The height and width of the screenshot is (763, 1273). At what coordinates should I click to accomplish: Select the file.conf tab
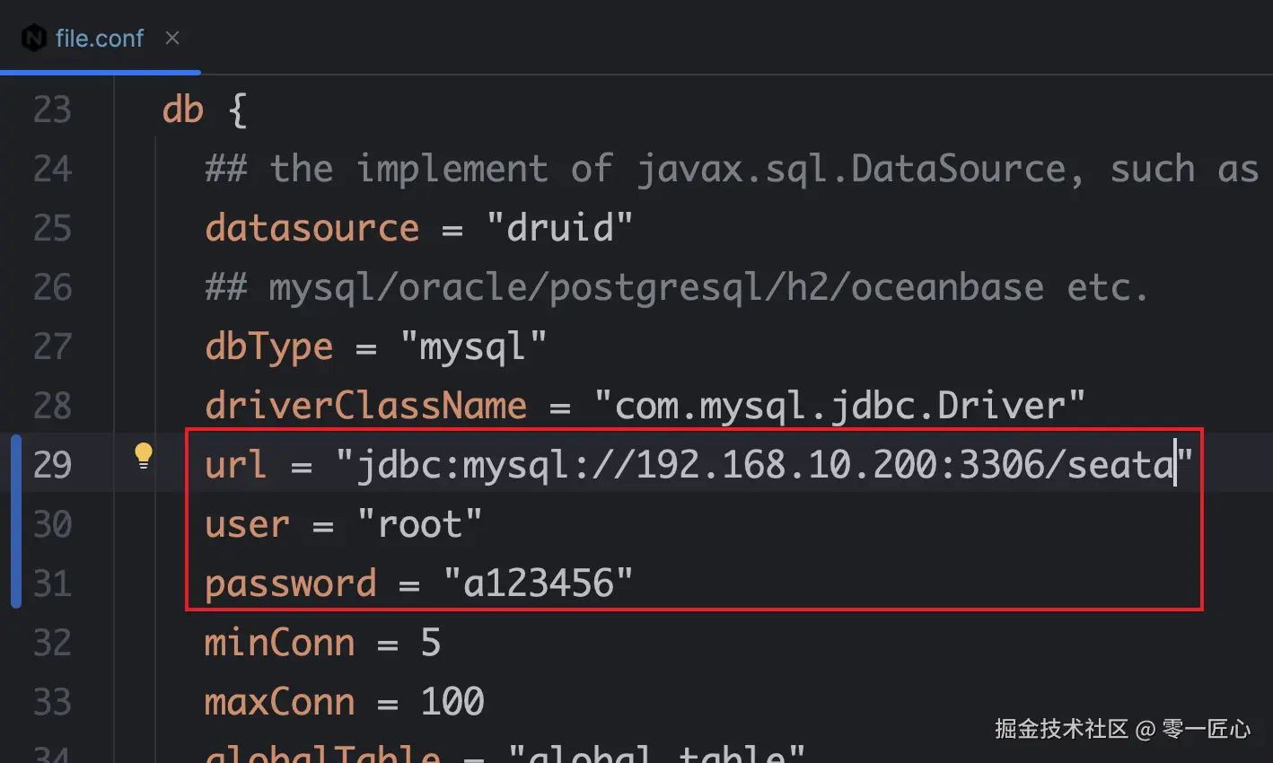point(99,39)
